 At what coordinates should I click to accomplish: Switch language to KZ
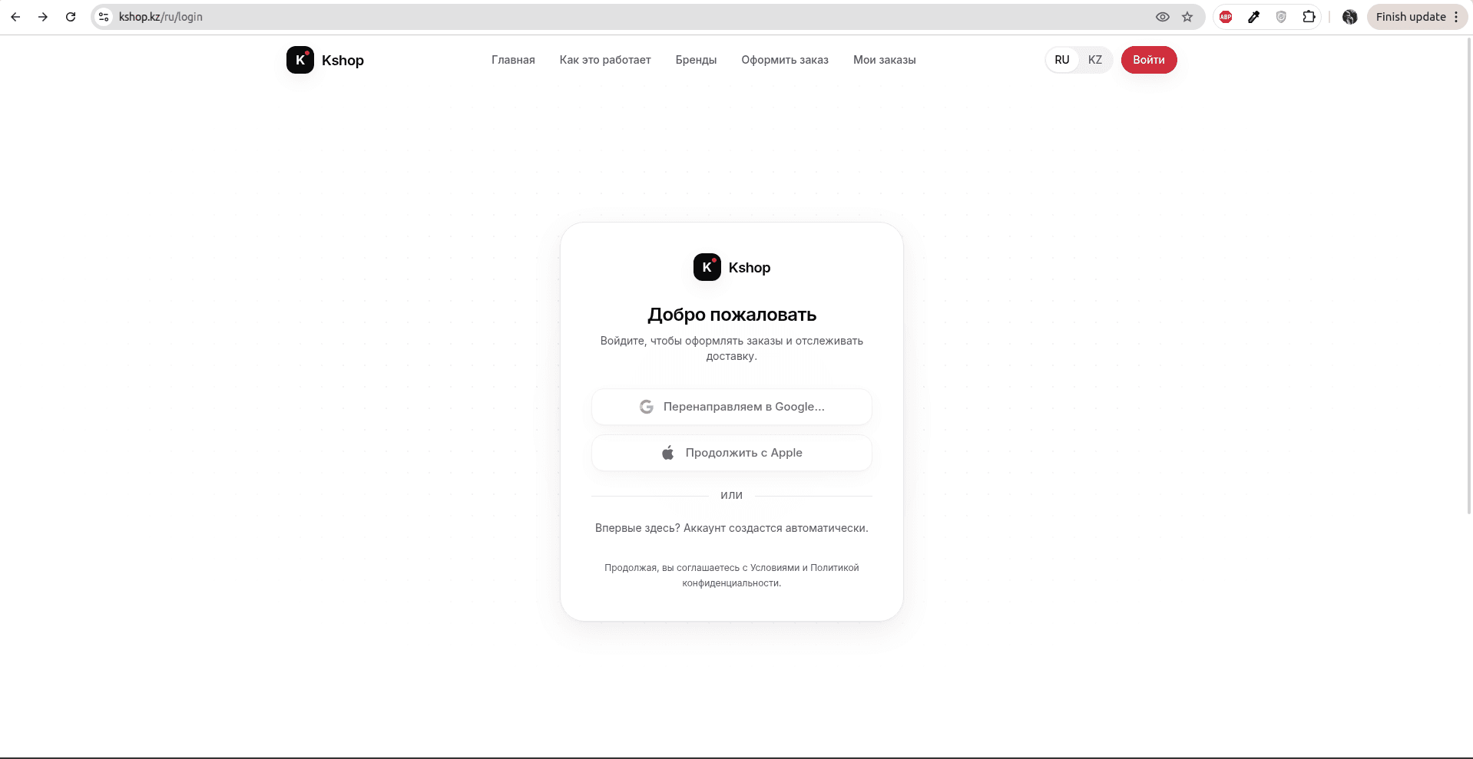[x=1095, y=60]
